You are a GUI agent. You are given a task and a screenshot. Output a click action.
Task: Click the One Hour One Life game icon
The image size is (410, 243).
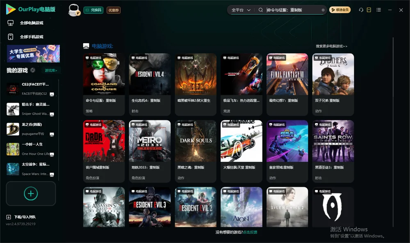coord(13,149)
